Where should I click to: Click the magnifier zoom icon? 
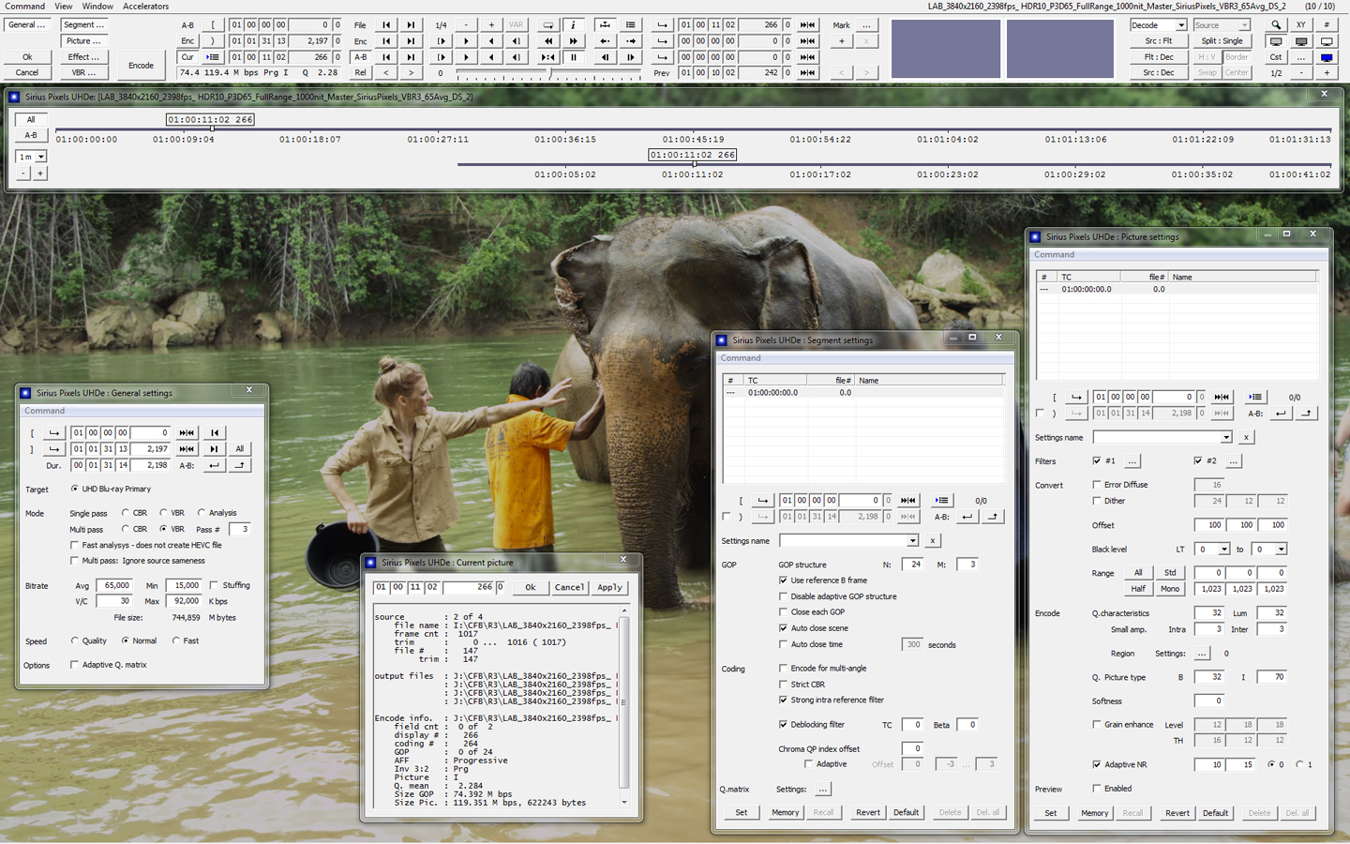[x=1276, y=25]
